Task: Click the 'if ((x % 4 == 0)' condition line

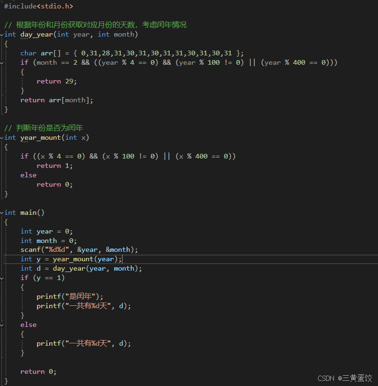Action: pyautogui.click(x=128, y=156)
